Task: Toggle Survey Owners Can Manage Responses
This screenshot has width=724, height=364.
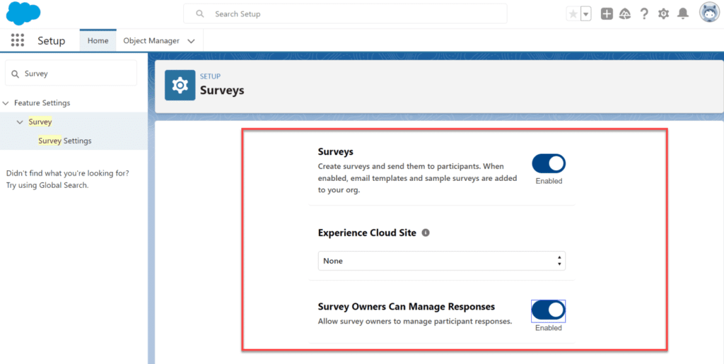Action: click(x=549, y=310)
